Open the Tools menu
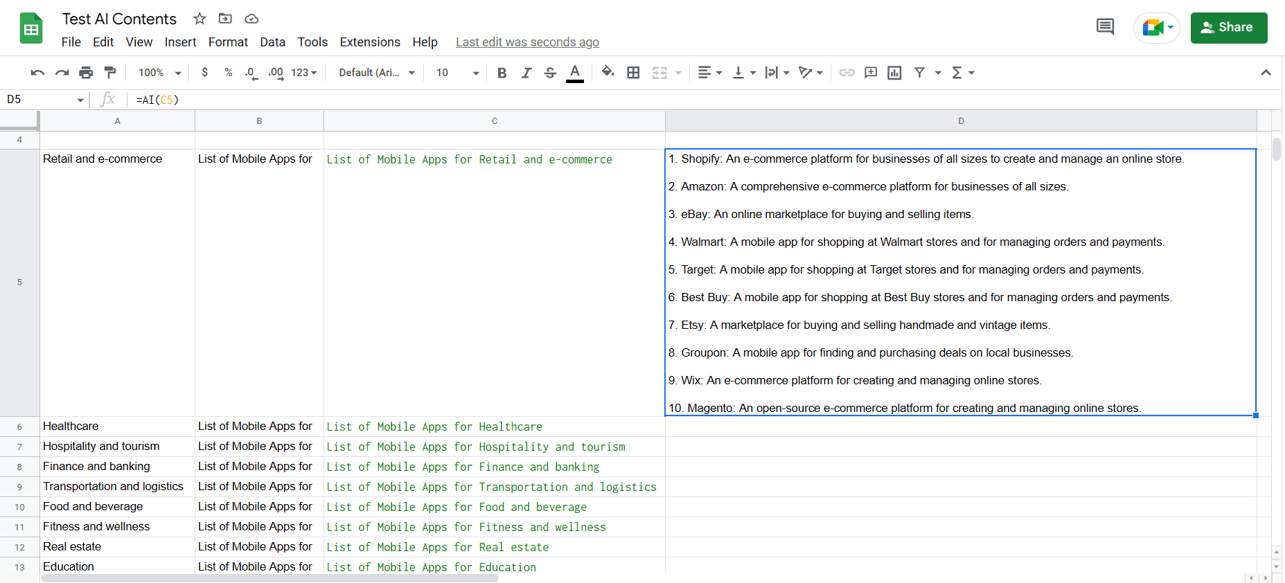This screenshot has width=1285, height=583. click(312, 42)
